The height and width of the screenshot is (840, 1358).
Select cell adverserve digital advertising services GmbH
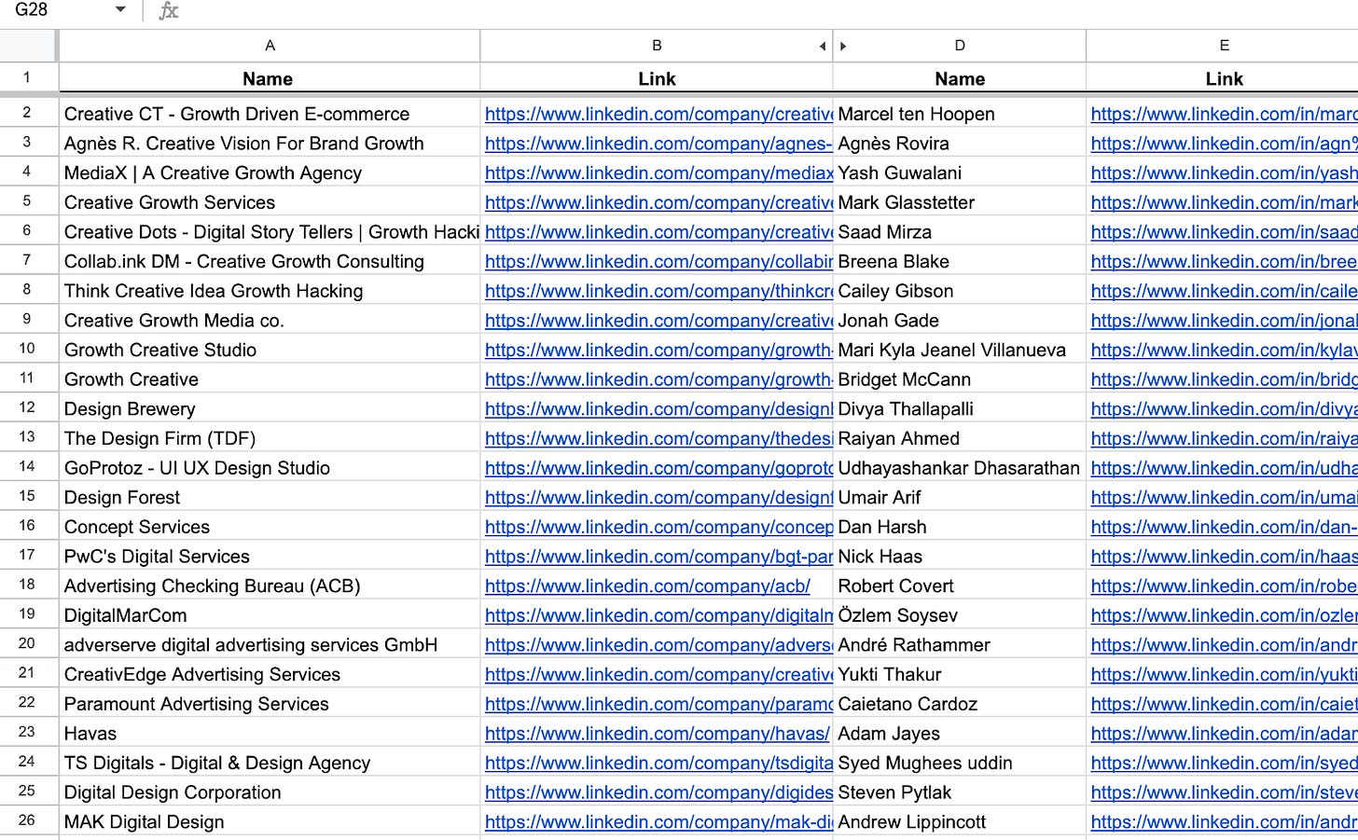click(270, 644)
